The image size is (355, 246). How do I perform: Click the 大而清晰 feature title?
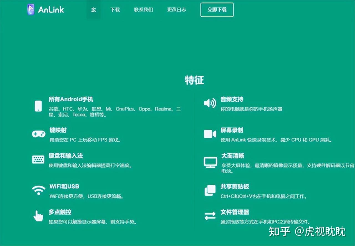coord(233,156)
